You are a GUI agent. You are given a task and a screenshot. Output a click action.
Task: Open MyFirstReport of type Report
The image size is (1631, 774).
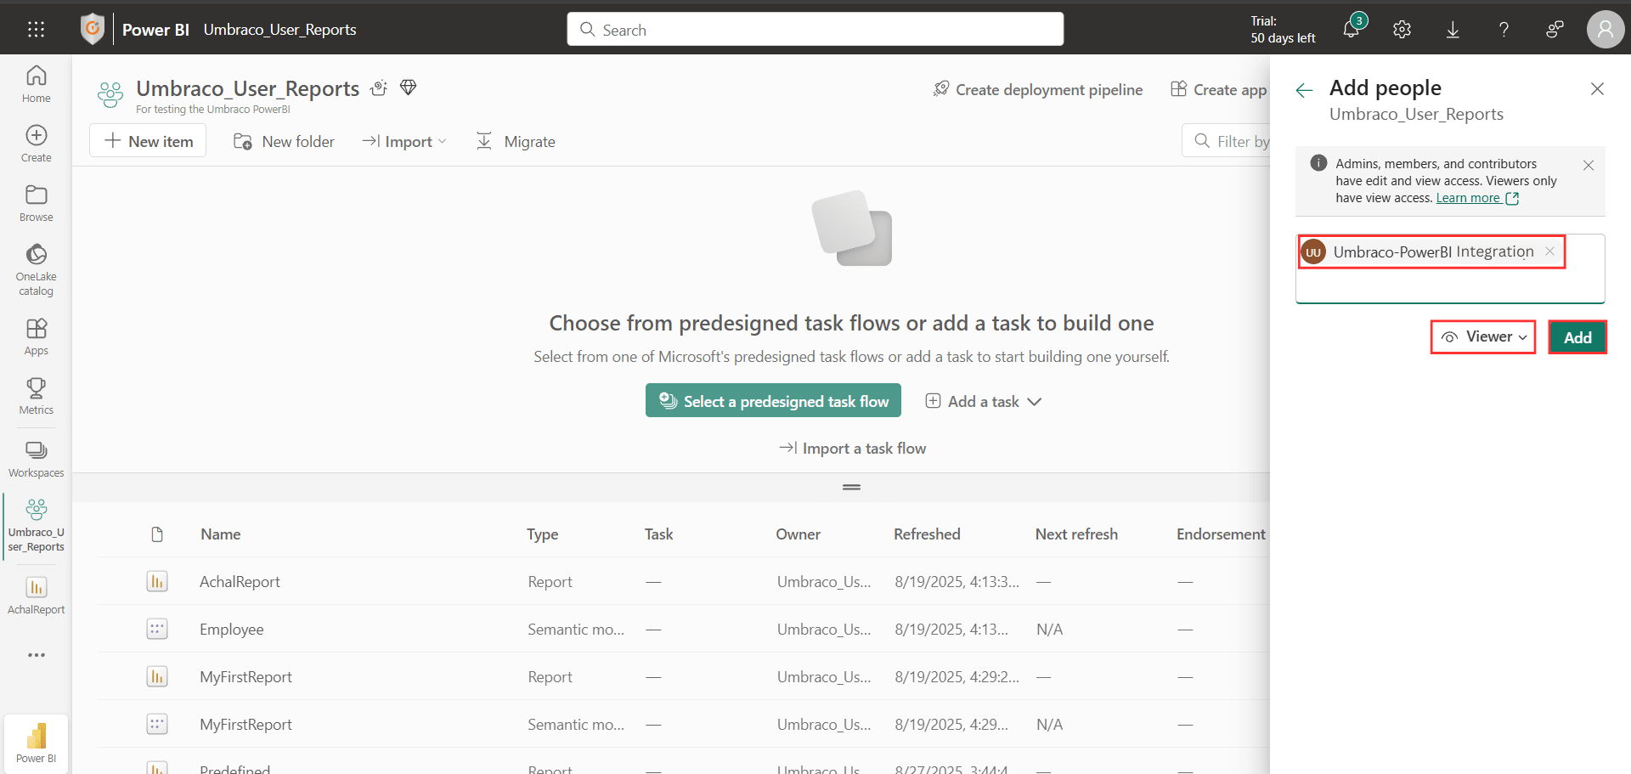point(245,677)
